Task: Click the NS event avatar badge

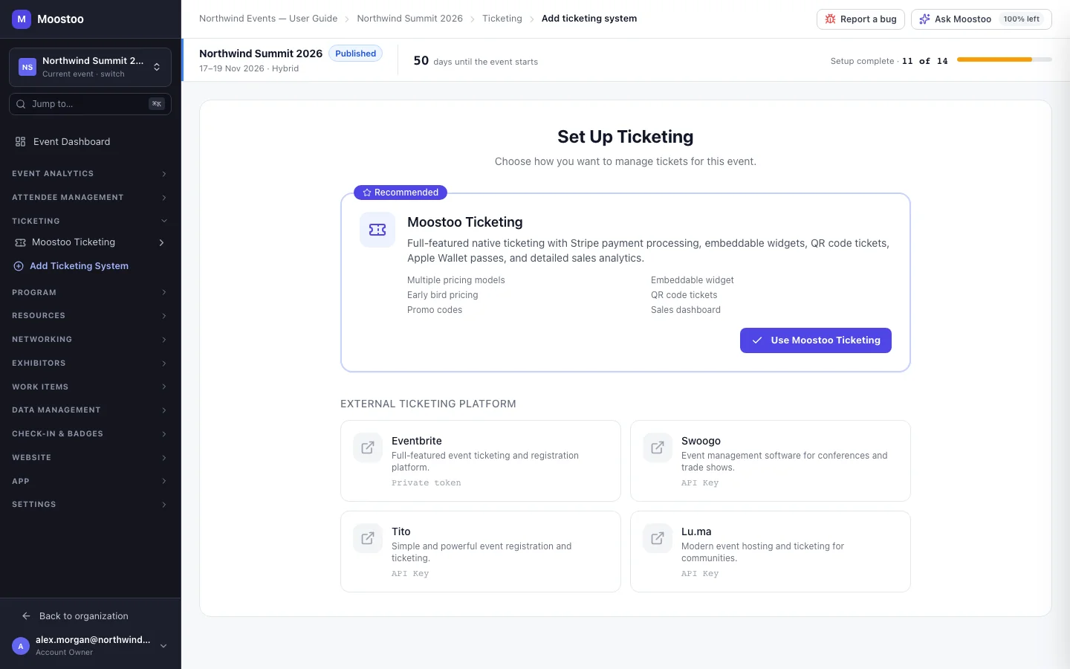Action: tap(27, 67)
